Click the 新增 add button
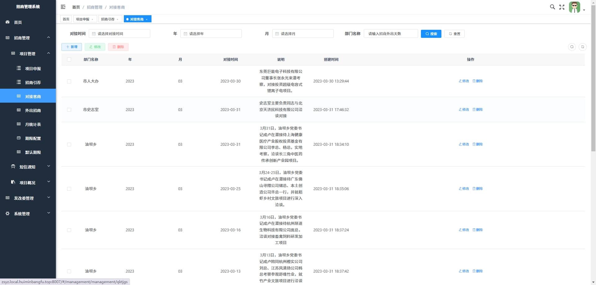The width and height of the screenshot is (596, 285). (x=72, y=47)
